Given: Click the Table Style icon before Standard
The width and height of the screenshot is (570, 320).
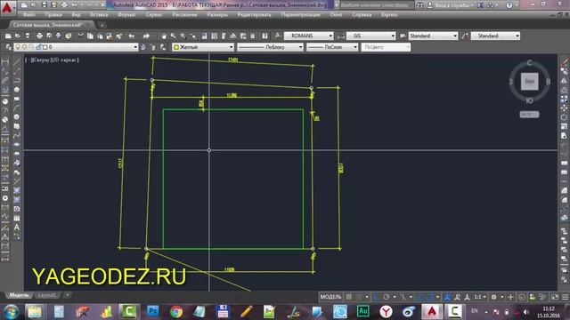Looking at the screenshot, I should (x=403, y=36).
